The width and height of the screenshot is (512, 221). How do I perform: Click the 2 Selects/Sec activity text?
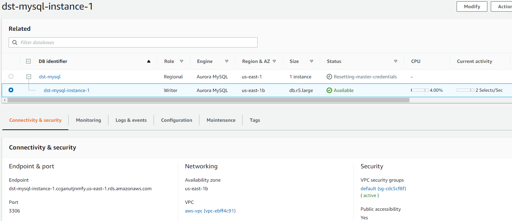click(489, 90)
